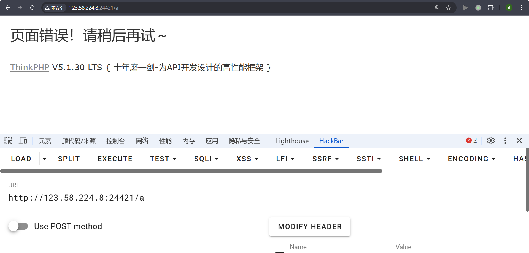Click the HackBar URL input field
Image resolution: width=529 pixels, height=253 pixels.
point(263,198)
